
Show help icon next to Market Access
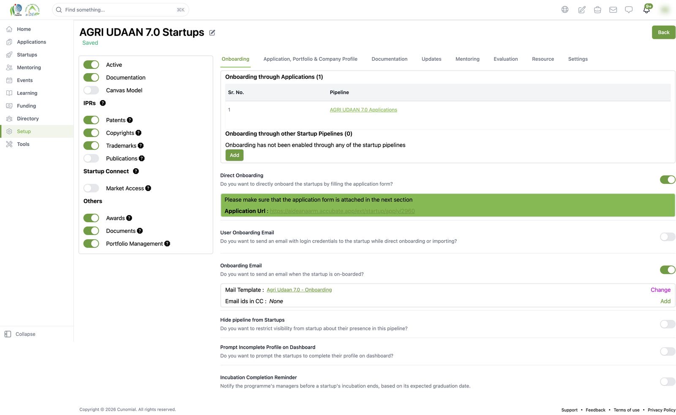148,188
